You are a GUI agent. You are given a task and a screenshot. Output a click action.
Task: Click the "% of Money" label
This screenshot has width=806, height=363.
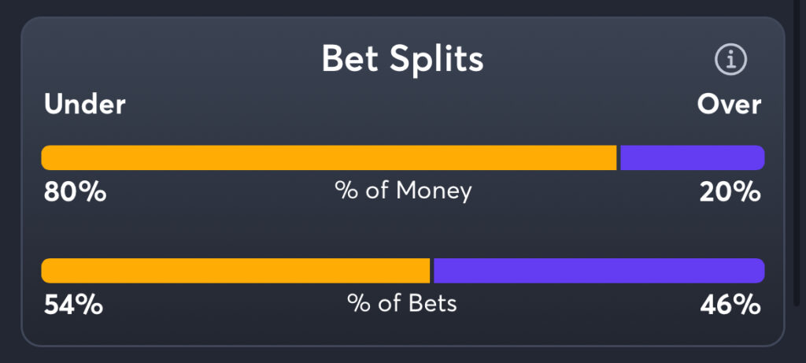(403, 191)
